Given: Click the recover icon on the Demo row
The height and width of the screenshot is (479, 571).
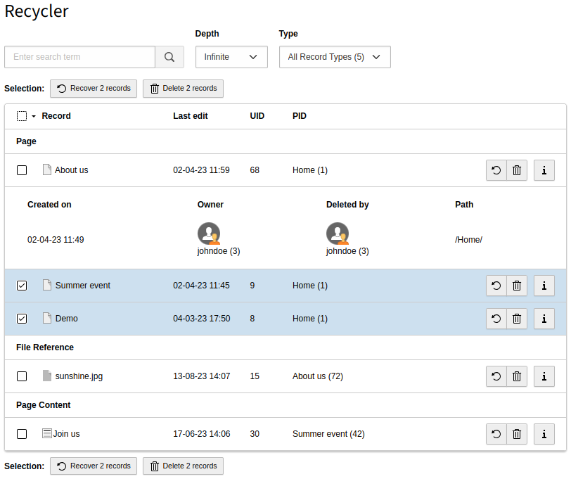Looking at the screenshot, I should click(496, 319).
